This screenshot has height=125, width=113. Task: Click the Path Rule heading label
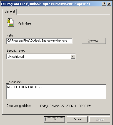tap(24, 23)
